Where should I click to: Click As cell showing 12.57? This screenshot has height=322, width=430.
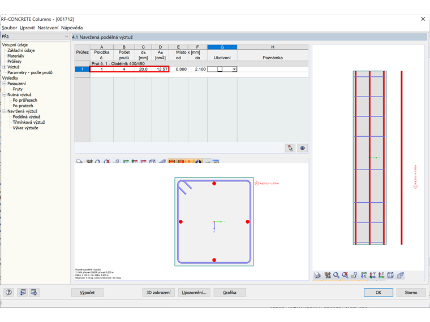click(161, 69)
